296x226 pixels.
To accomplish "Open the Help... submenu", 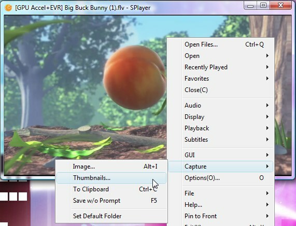I will click(220, 205).
